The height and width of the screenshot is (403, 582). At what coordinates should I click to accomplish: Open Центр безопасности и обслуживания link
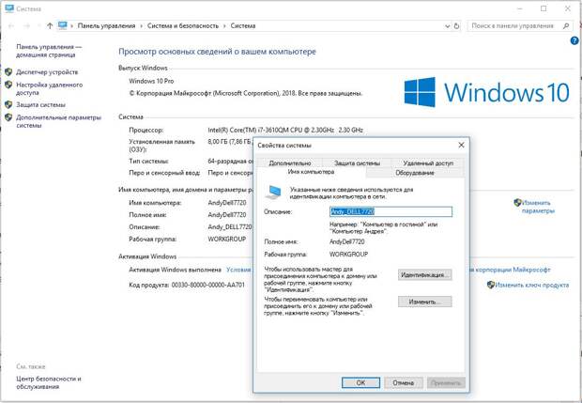pos(49,382)
